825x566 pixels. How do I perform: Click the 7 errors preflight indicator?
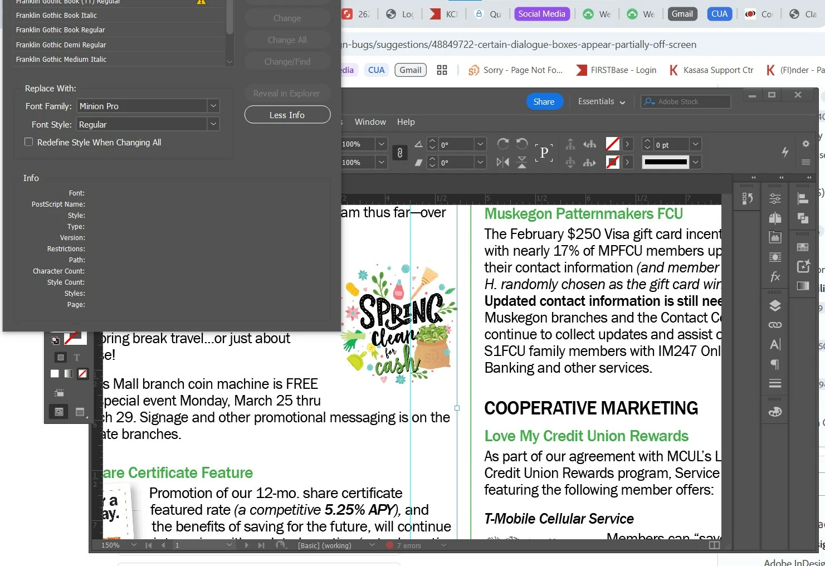405,545
